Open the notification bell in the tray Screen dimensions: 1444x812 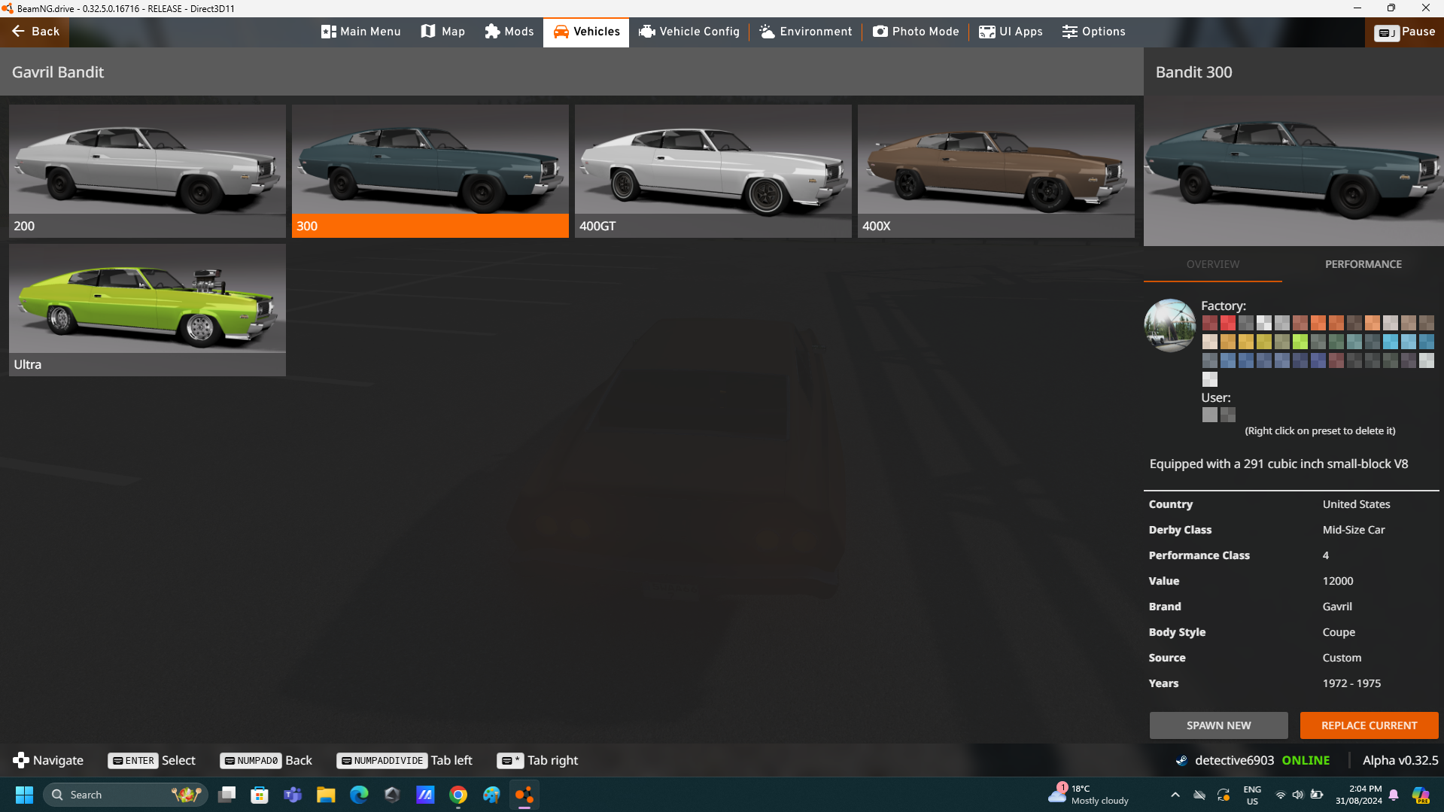[1394, 795]
